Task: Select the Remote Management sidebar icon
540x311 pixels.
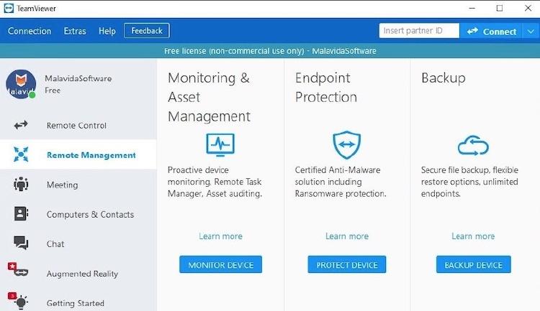Action: [x=21, y=154]
